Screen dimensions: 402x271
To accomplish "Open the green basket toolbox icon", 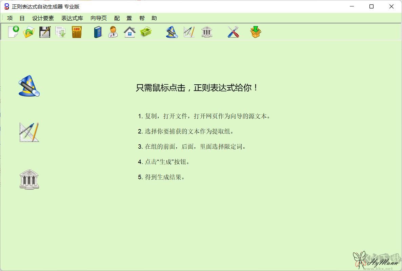I will click(x=146, y=32).
